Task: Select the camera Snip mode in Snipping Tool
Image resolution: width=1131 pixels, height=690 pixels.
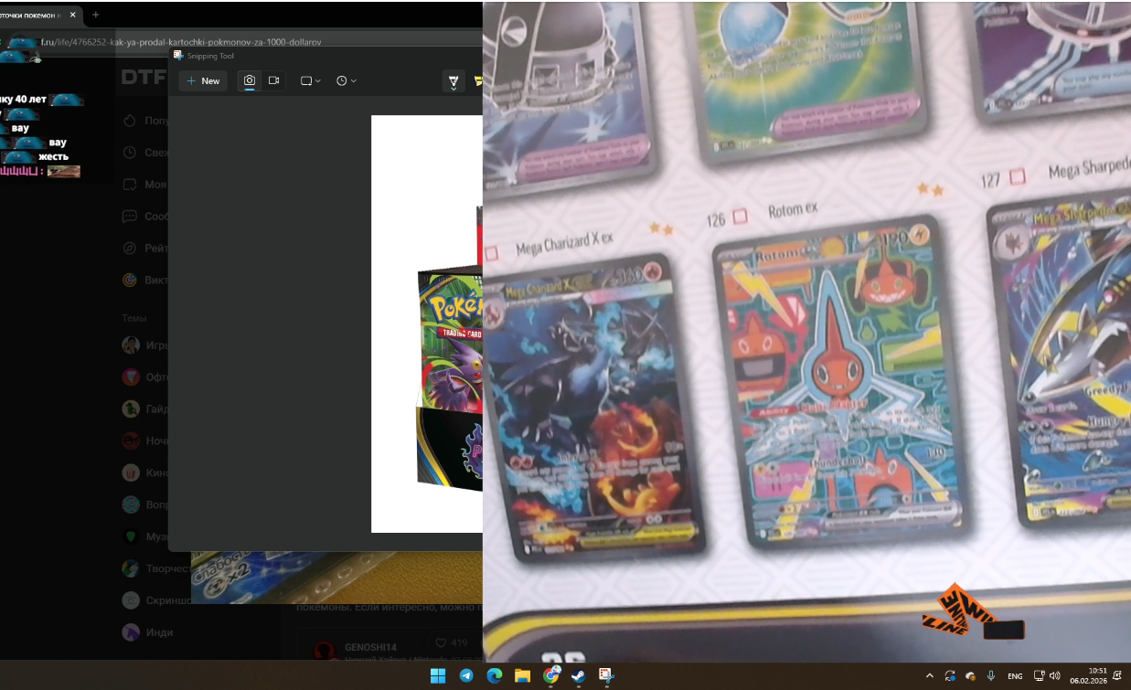Action: pos(249,80)
